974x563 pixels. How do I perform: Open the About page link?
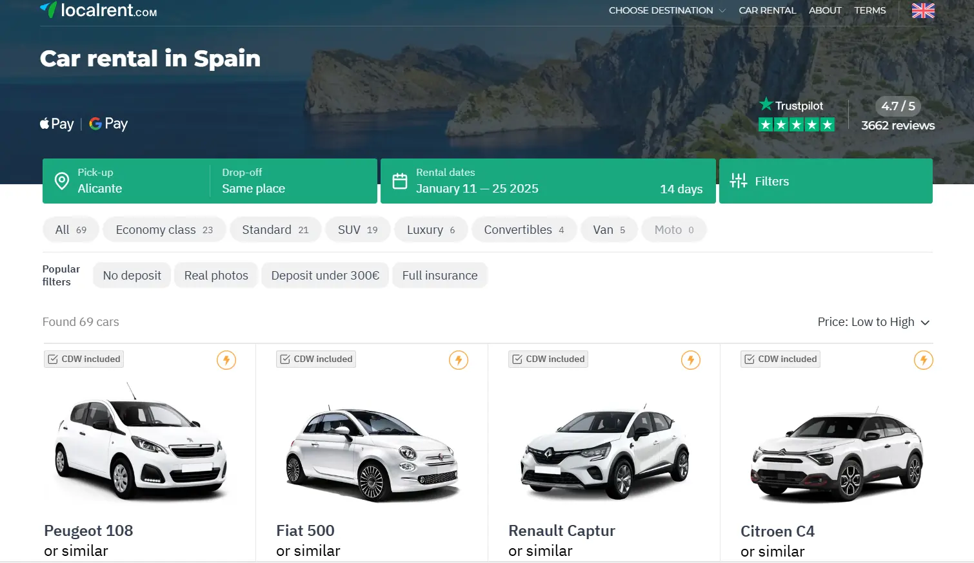(825, 10)
